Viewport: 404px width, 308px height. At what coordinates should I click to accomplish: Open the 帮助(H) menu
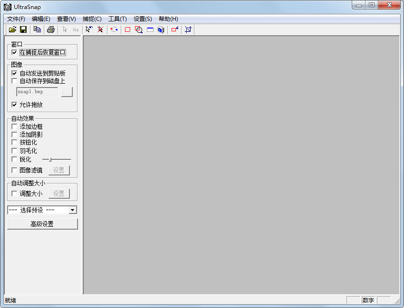[168, 19]
